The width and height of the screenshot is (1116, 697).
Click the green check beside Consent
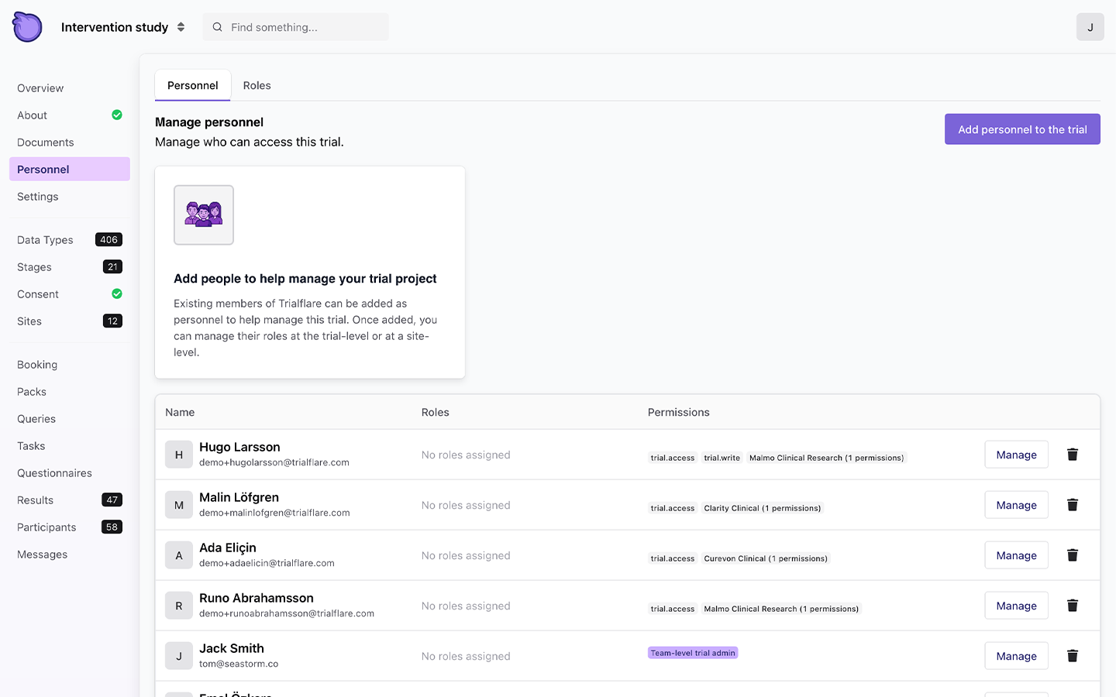[117, 294]
